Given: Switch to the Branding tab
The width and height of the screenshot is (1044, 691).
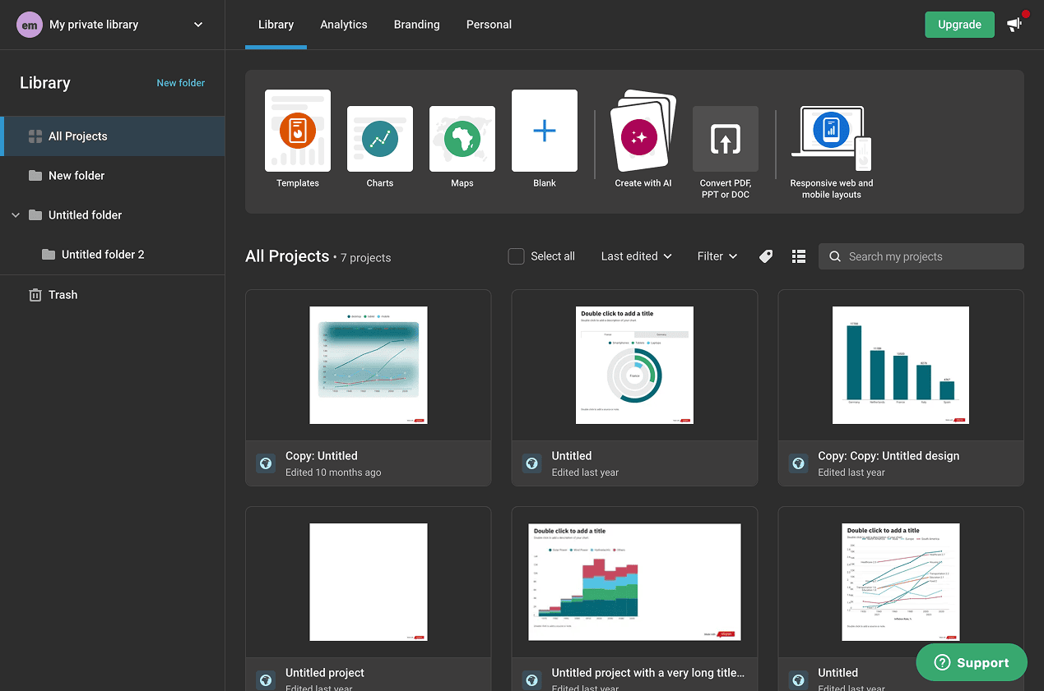Looking at the screenshot, I should tap(417, 25).
